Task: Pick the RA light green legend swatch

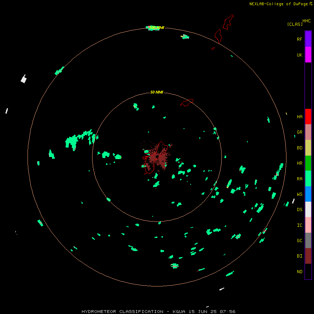Action: click(308, 179)
